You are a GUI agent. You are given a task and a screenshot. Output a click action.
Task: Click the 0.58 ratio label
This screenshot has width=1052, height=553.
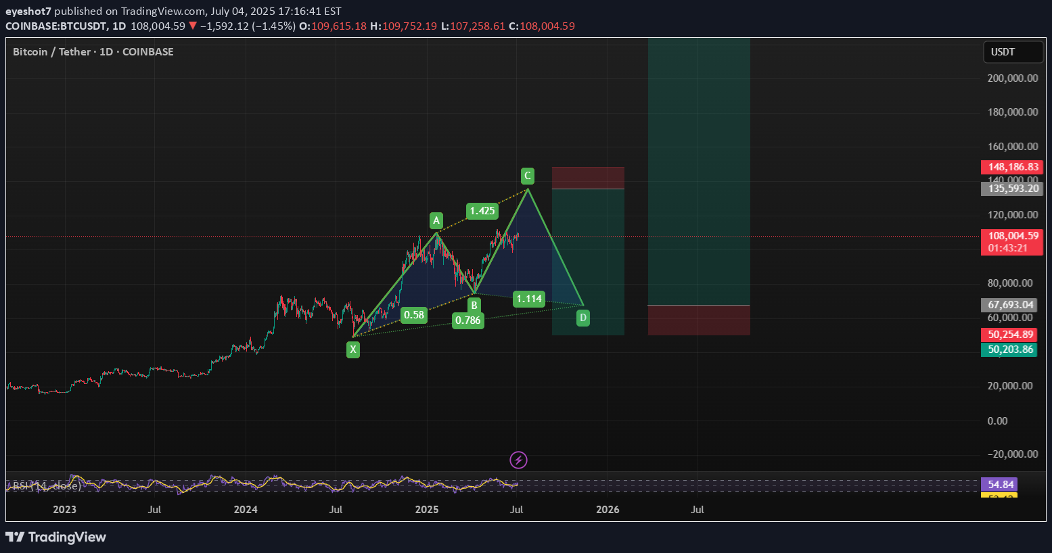414,315
